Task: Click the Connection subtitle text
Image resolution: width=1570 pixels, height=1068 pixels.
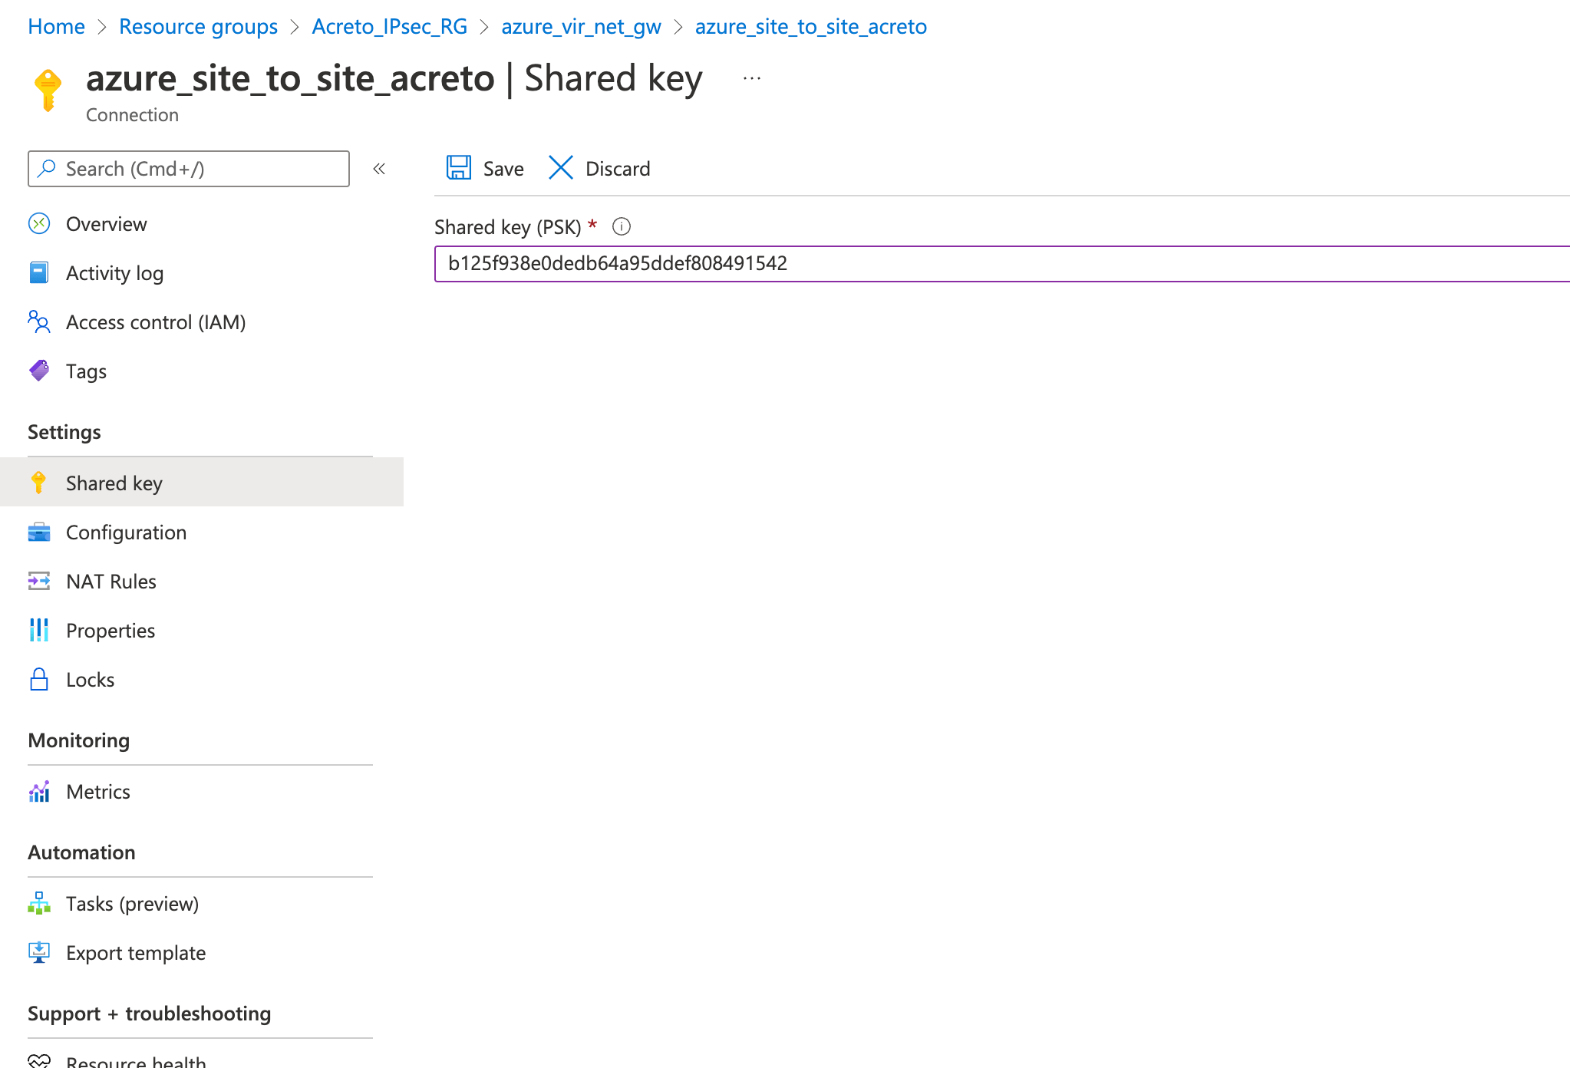Action: (x=132, y=114)
